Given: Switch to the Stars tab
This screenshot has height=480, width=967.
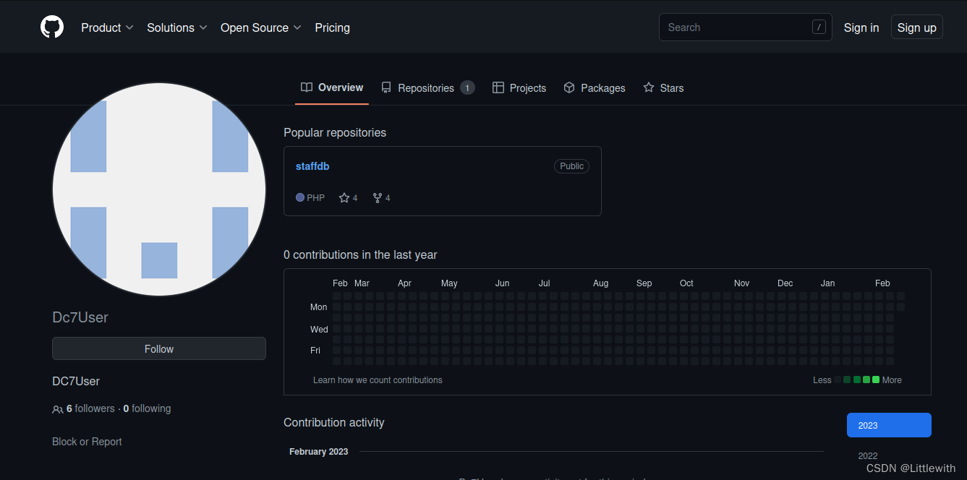Looking at the screenshot, I should click(x=663, y=88).
